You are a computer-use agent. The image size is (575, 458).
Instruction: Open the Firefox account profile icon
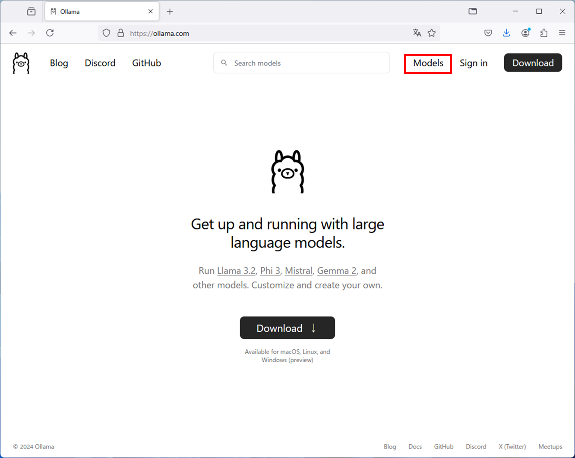525,33
